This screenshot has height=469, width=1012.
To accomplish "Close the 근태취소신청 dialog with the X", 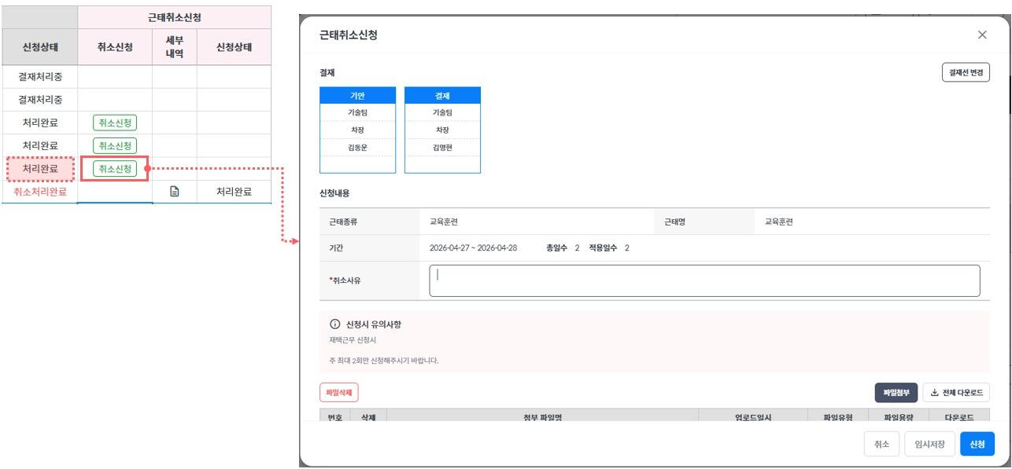I will 982,35.
